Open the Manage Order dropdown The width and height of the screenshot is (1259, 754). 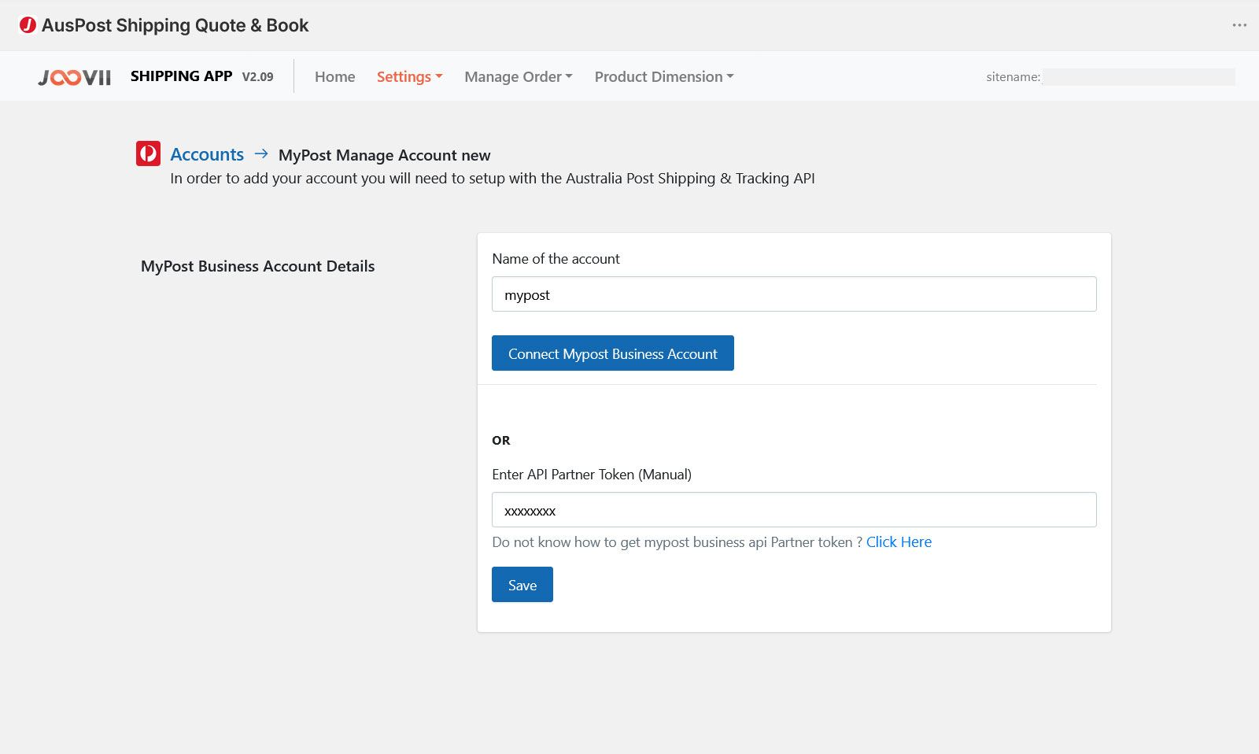click(x=518, y=76)
